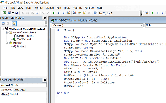Click the View Code icon in Project panel
This screenshot has height=103, width=166.
click(3, 24)
